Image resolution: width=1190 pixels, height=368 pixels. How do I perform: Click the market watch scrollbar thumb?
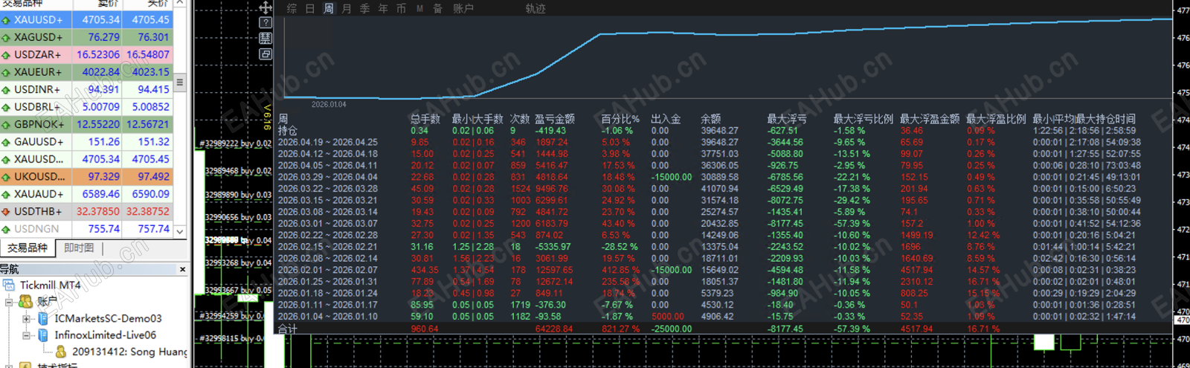tap(179, 83)
